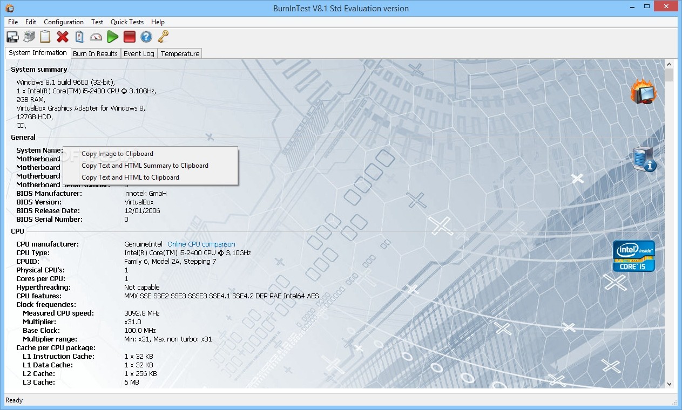The width and height of the screenshot is (682, 410).
Task: Click the Multiplier range Min x31 value
Action: [x=168, y=339]
